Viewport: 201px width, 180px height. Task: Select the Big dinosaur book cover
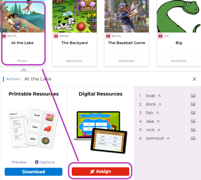click(x=179, y=16)
